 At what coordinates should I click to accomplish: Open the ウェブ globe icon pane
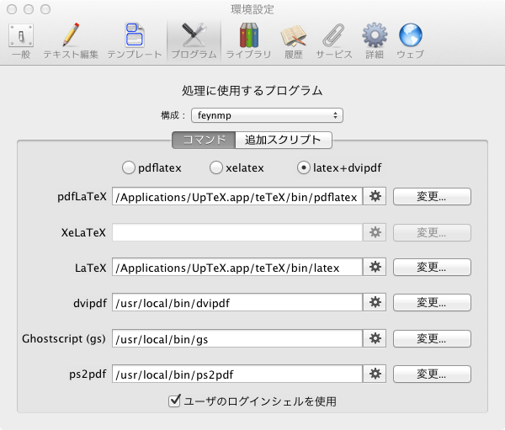(410, 40)
